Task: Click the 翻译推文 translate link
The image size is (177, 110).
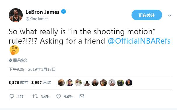Action: (20, 60)
